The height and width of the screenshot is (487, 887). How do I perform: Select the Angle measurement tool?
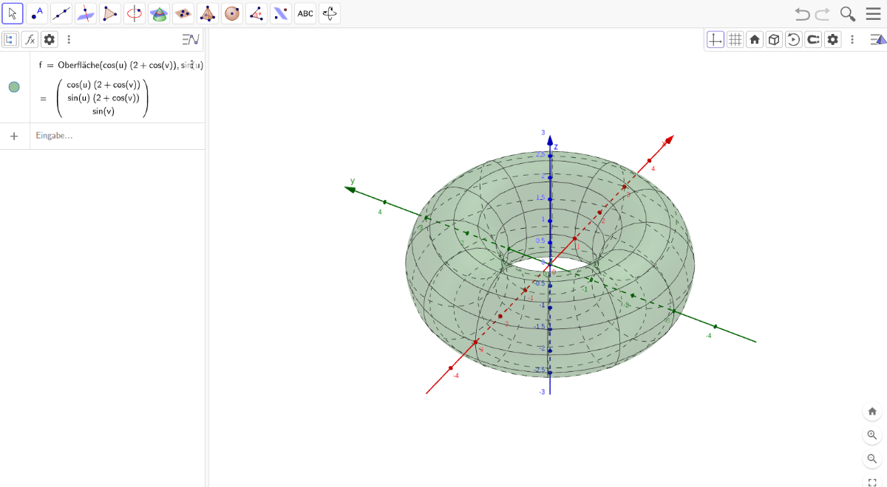256,13
